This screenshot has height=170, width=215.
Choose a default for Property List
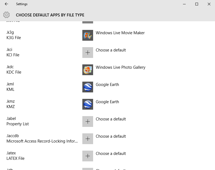pyautogui.click(x=111, y=119)
